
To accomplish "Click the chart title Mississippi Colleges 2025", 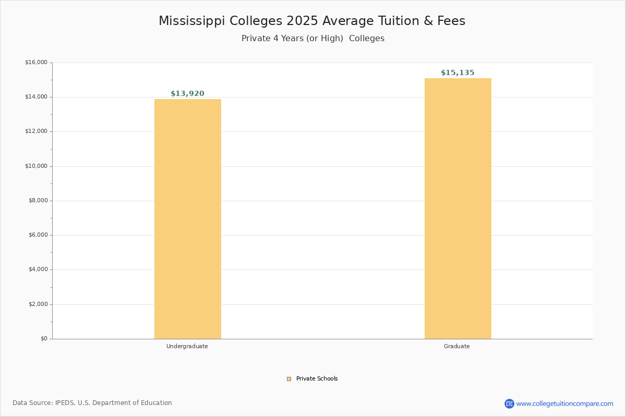I will click(x=312, y=21).
